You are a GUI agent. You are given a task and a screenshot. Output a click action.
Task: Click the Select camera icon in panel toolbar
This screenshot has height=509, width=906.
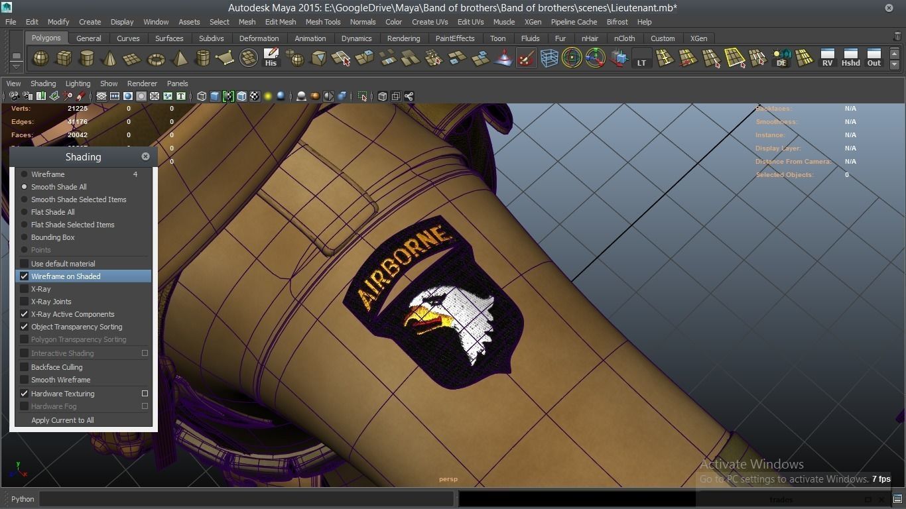tap(14, 97)
